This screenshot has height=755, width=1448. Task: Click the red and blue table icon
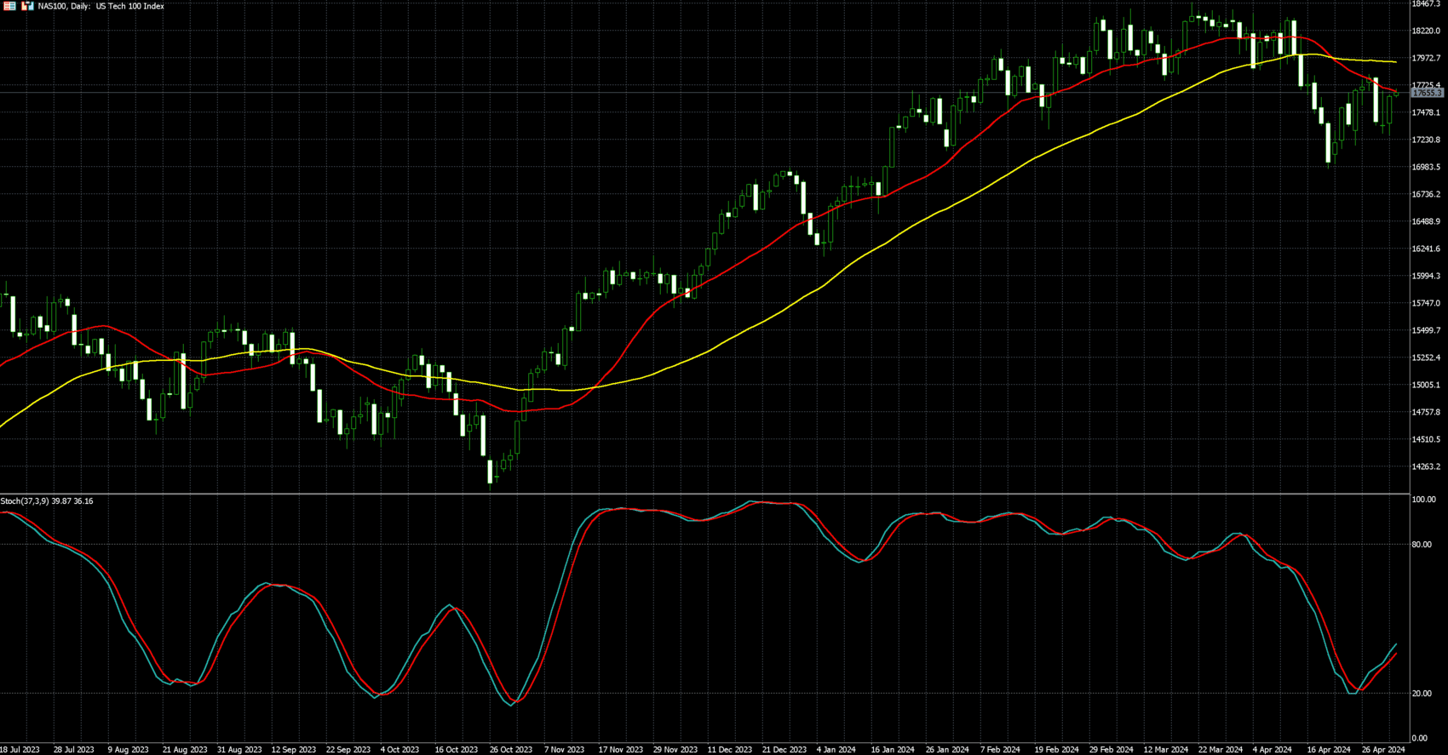pos(10,6)
